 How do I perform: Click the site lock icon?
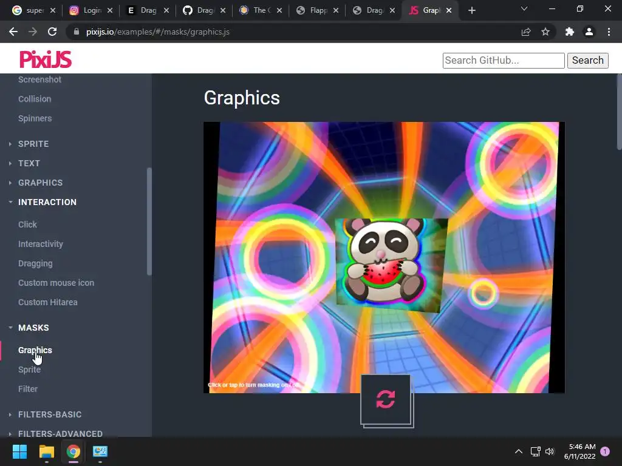click(77, 32)
